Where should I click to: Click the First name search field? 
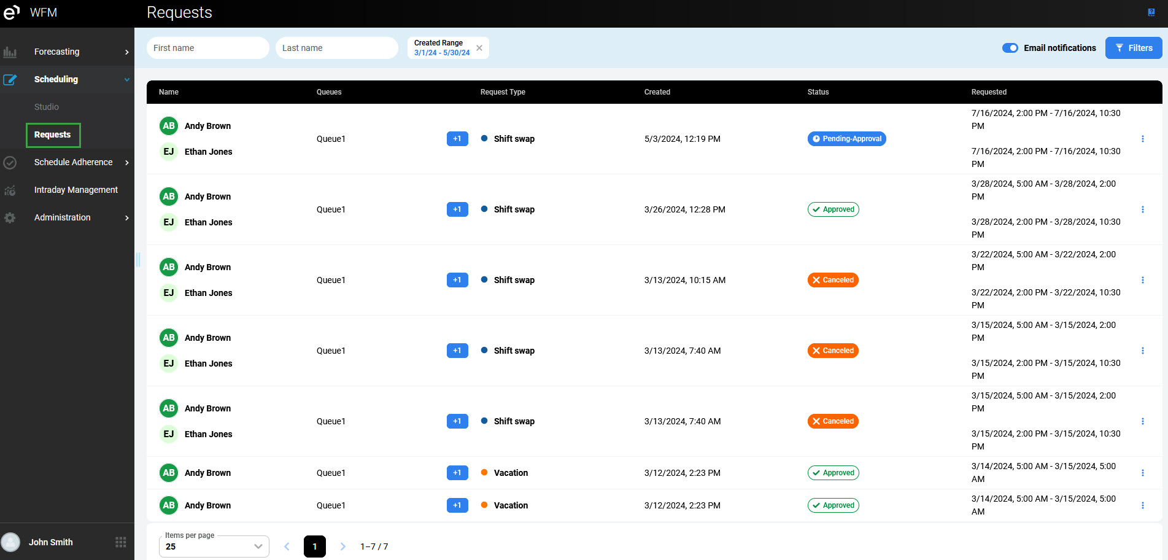point(207,48)
